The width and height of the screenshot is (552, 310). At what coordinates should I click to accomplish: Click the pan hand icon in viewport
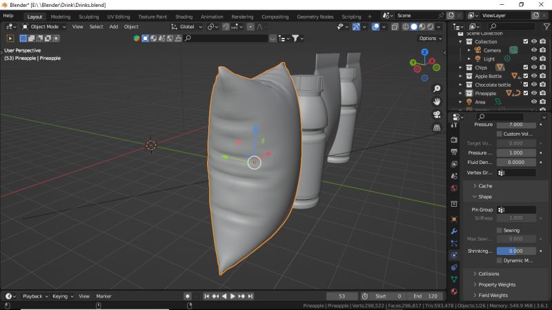coord(437,101)
